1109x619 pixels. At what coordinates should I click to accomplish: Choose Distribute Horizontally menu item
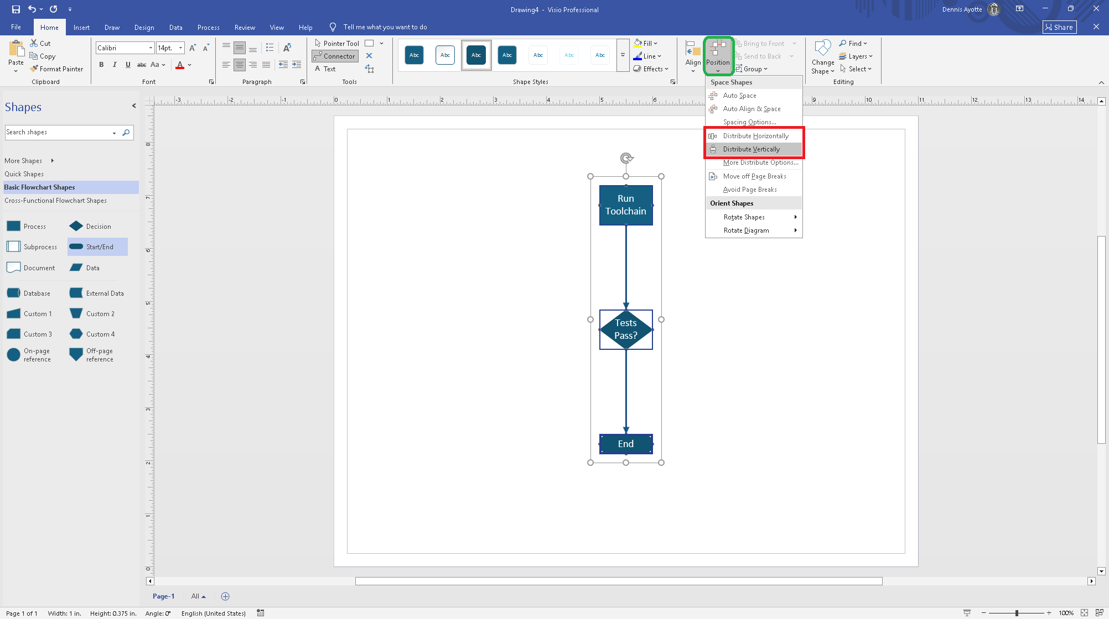point(754,136)
